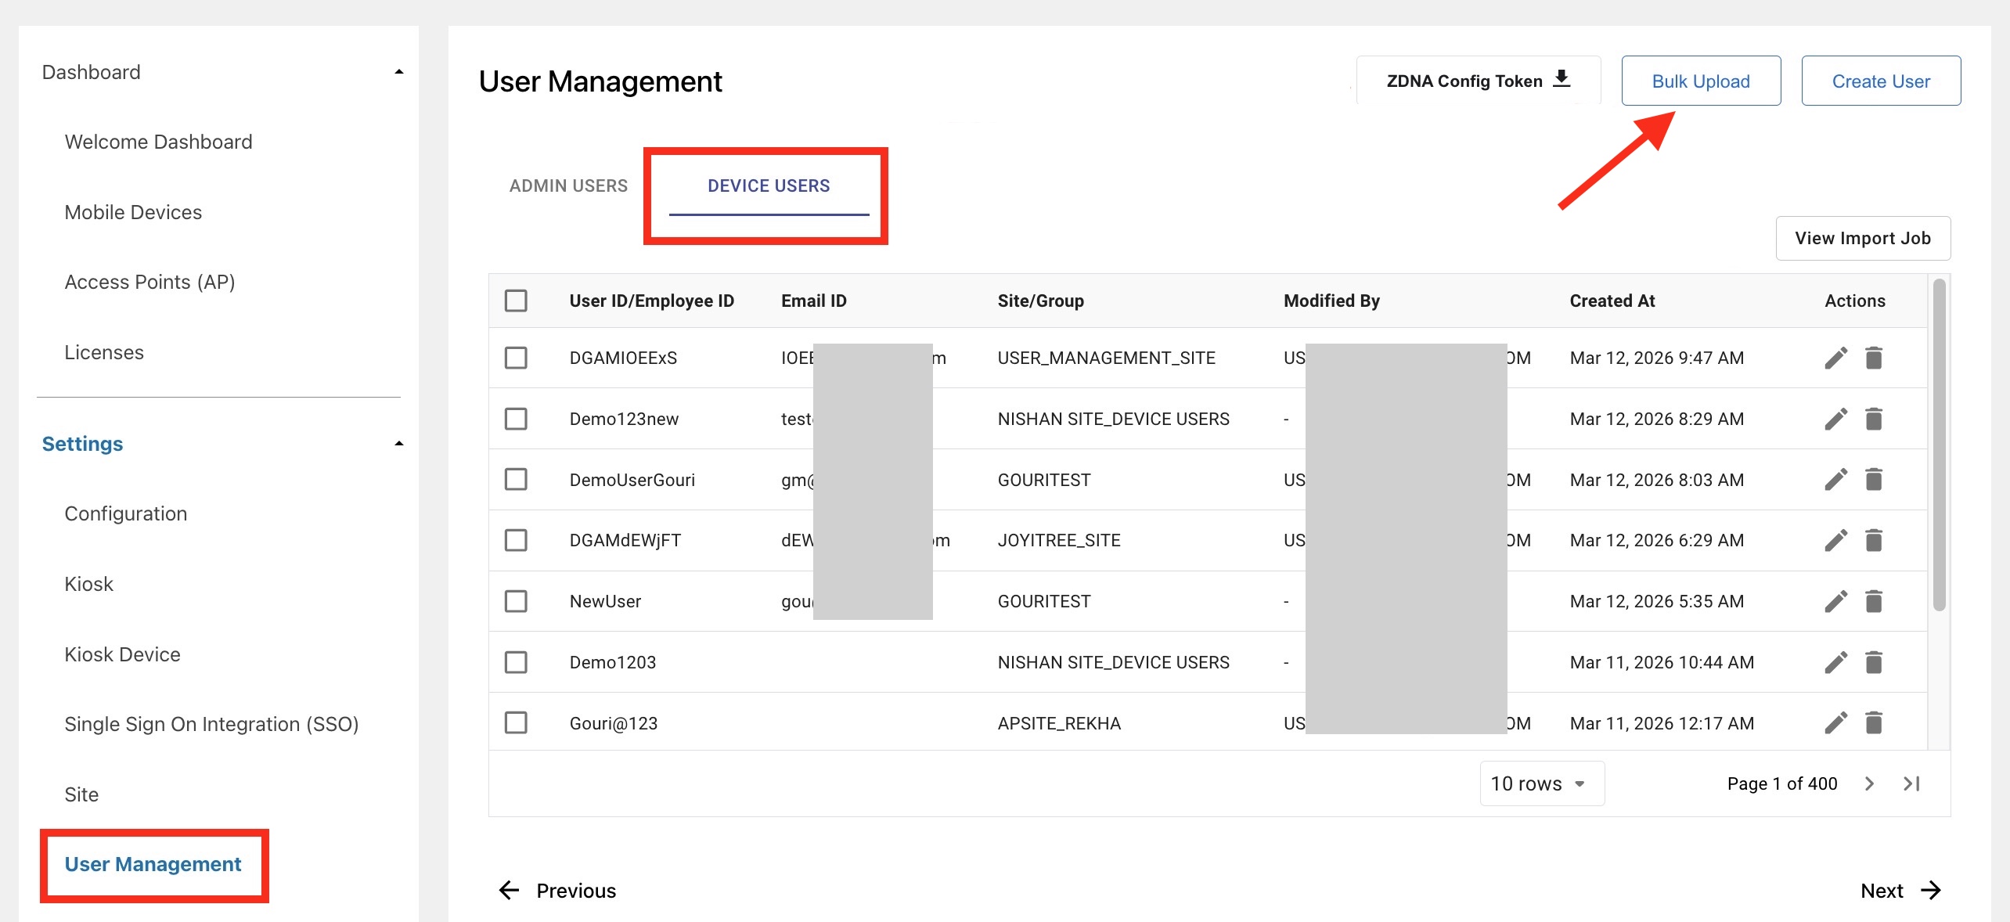
Task: Open Mobile Devices from sidebar
Action: click(133, 212)
